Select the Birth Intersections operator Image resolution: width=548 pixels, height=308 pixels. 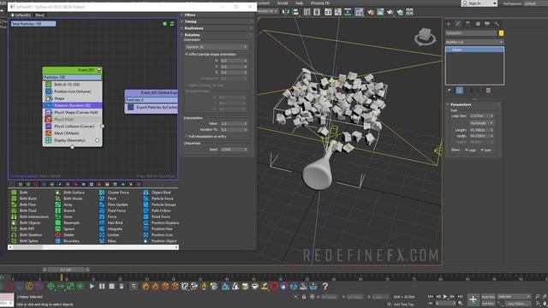coord(30,216)
